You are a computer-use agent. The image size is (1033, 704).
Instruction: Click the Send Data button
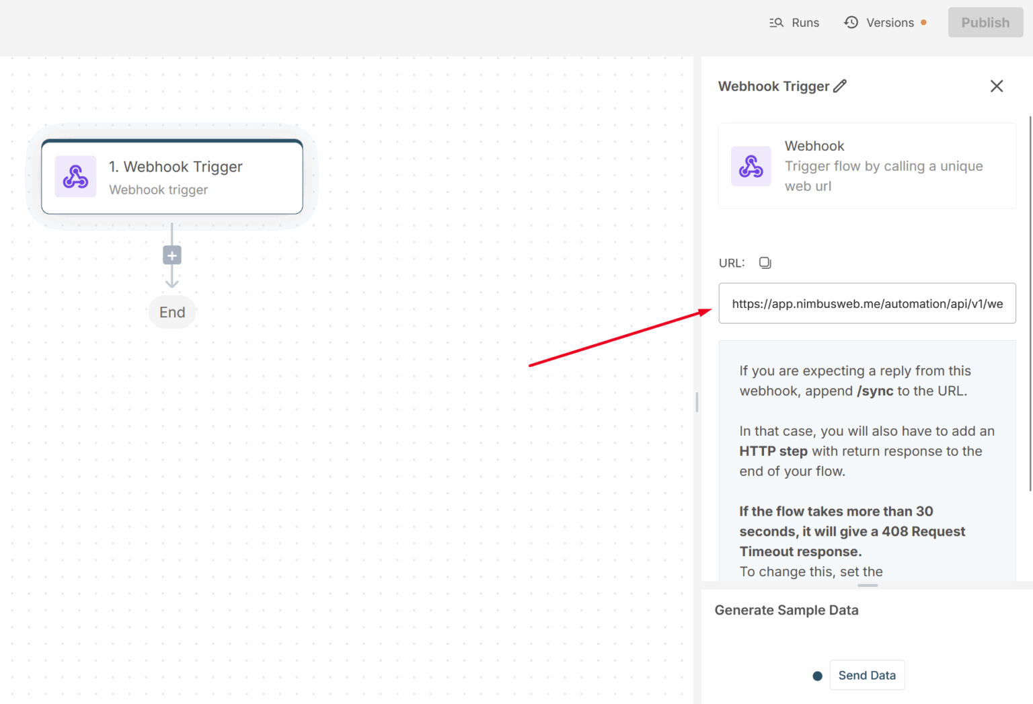[867, 675]
